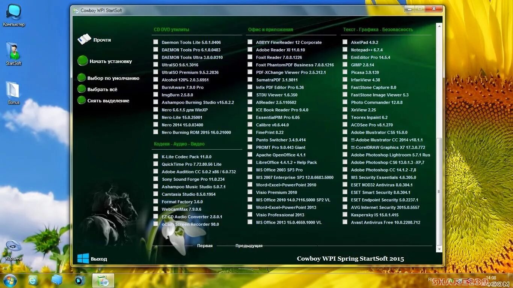Click Sony Sound Forge Pro 11.0.234 text

pos(193,179)
